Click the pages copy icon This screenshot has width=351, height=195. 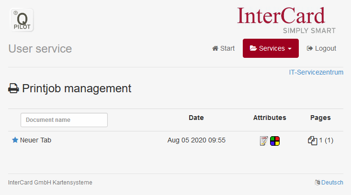(x=313, y=141)
